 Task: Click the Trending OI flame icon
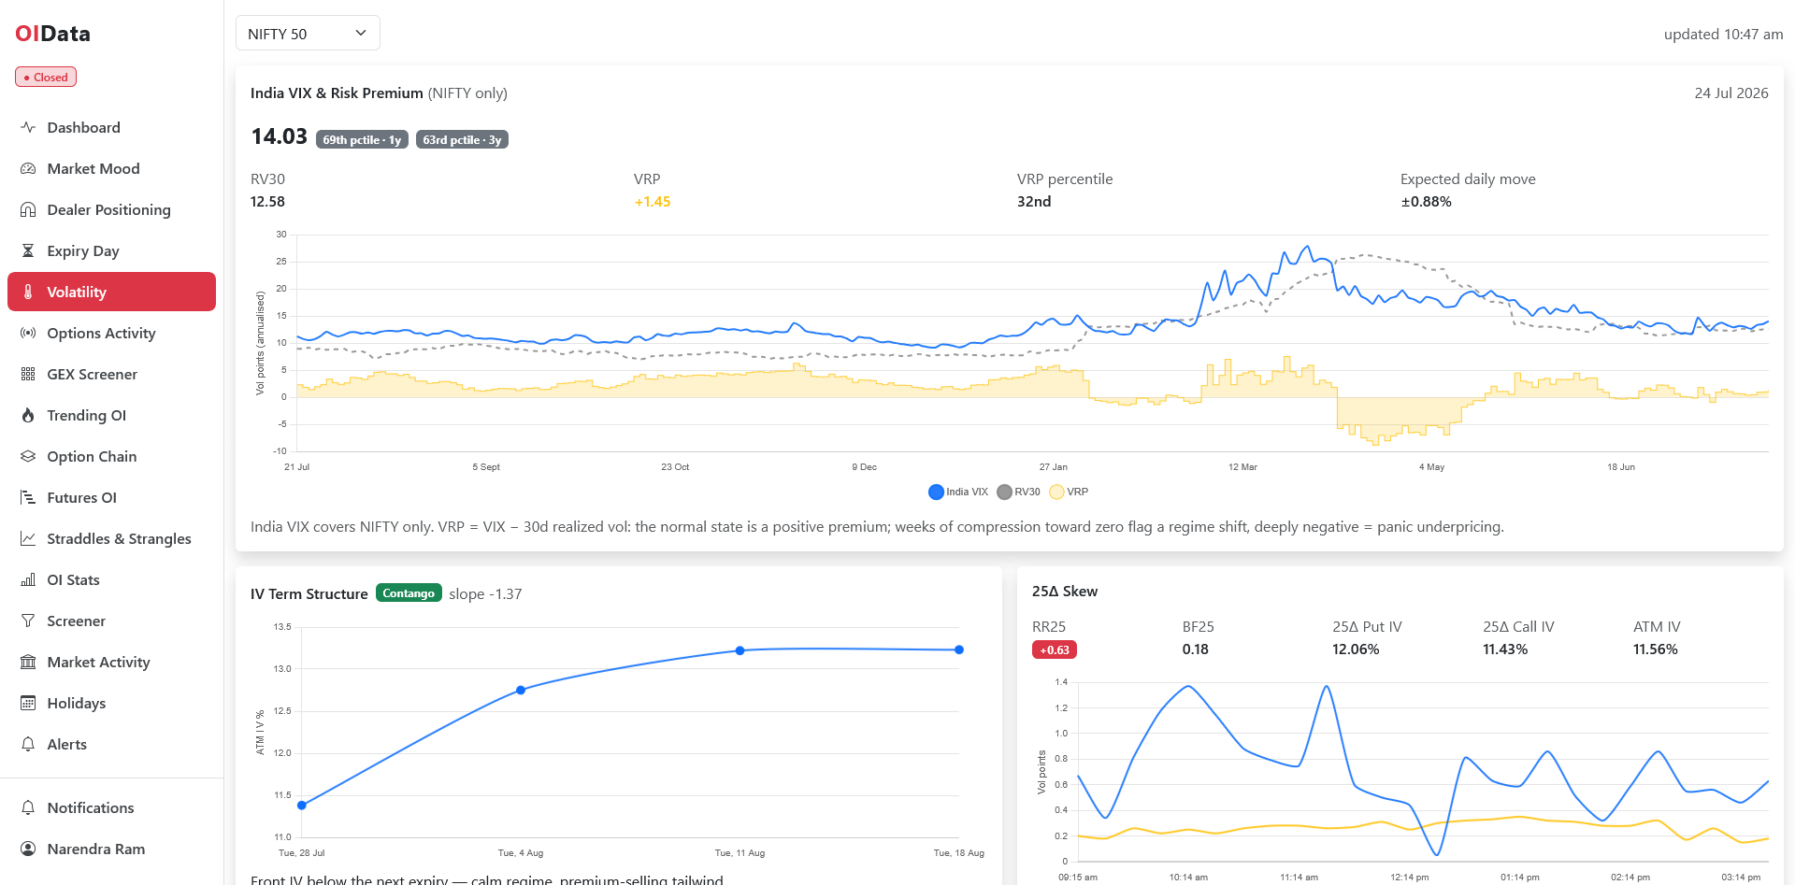click(x=28, y=415)
